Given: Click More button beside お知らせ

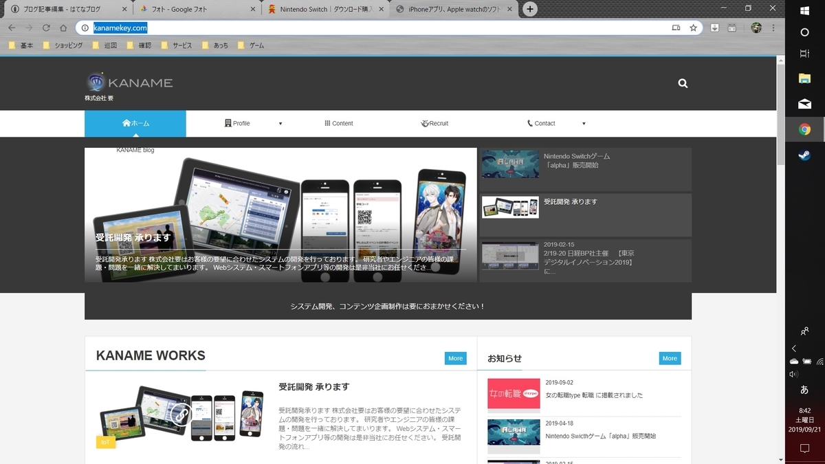Looking at the screenshot, I should tap(670, 358).
